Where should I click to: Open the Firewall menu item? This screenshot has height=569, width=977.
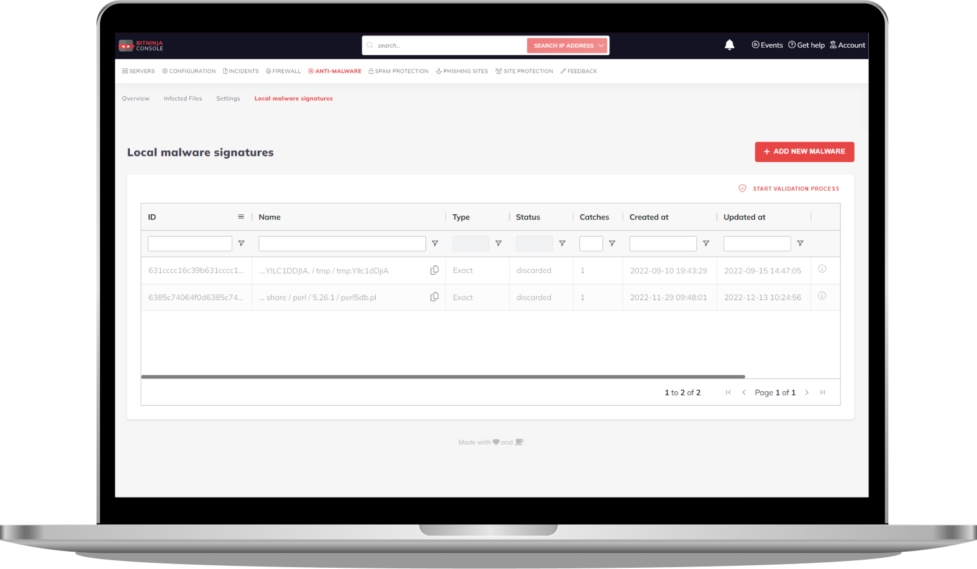[283, 71]
